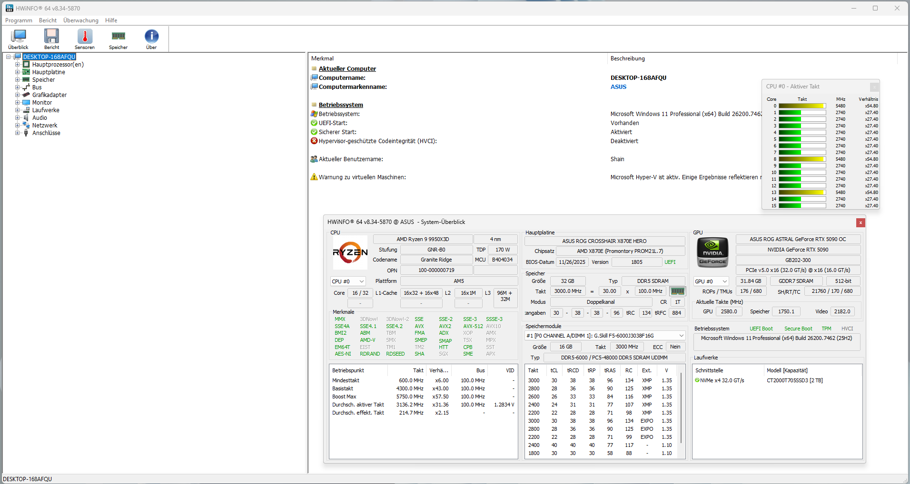The height and width of the screenshot is (484, 910).
Task: Click yellow warning icon for virtuelle Maschinen
Action: coord(314,177)
